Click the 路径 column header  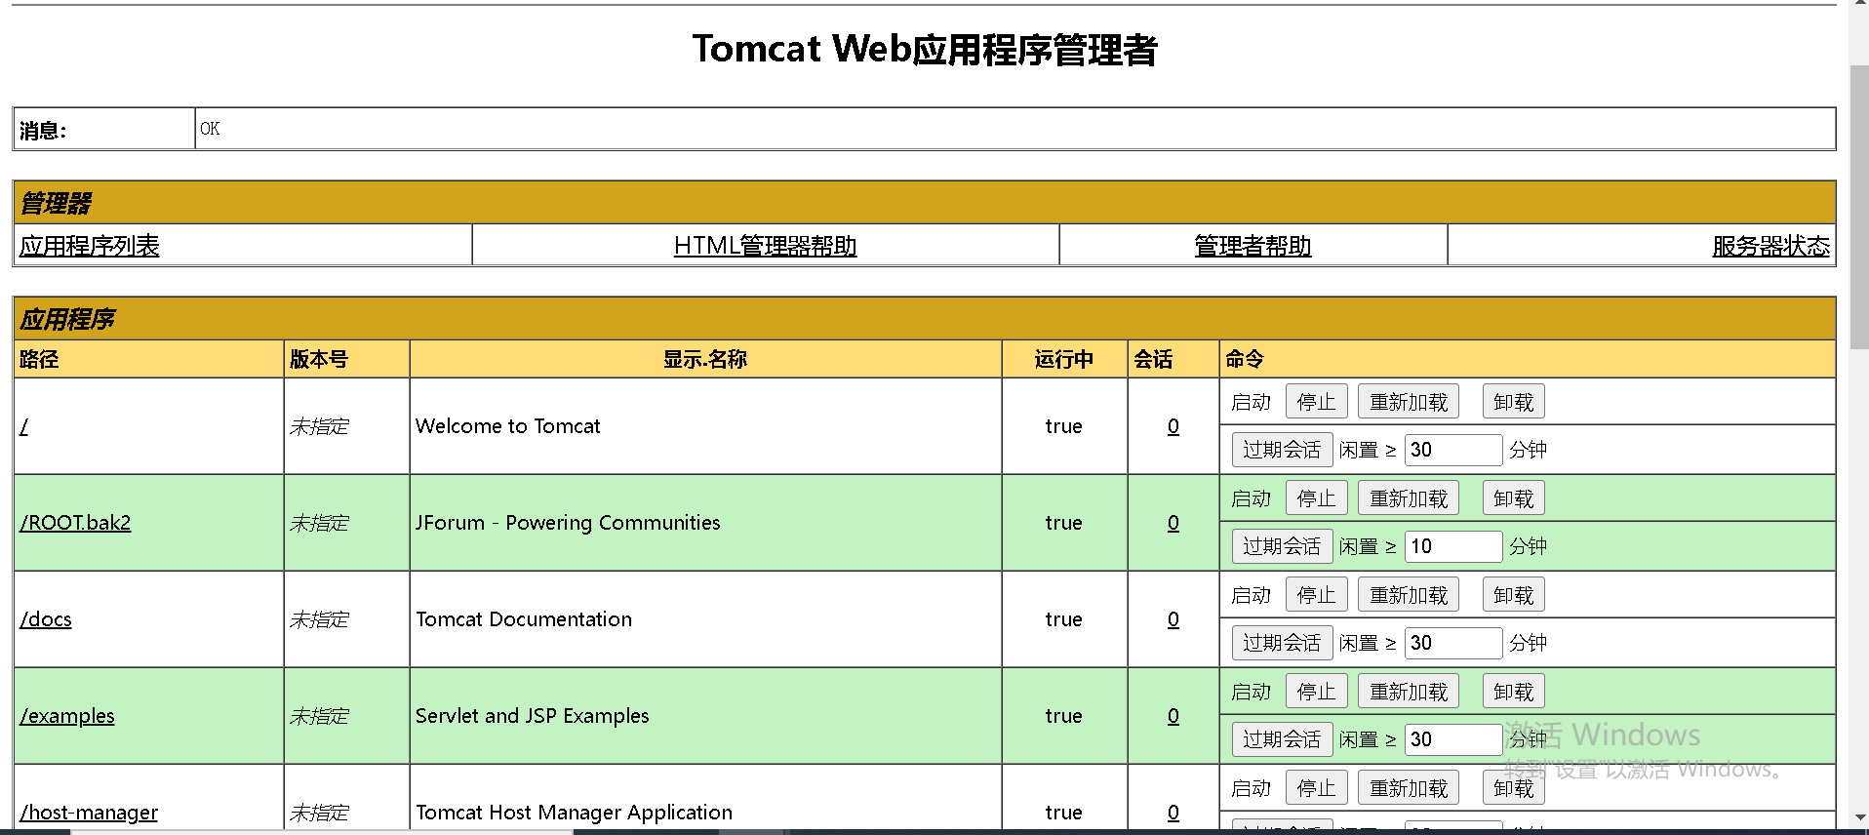pos(39,359)
